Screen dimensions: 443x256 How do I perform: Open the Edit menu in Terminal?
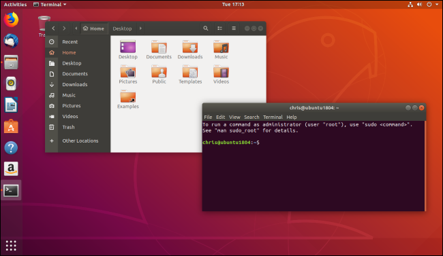click(220, 117)
